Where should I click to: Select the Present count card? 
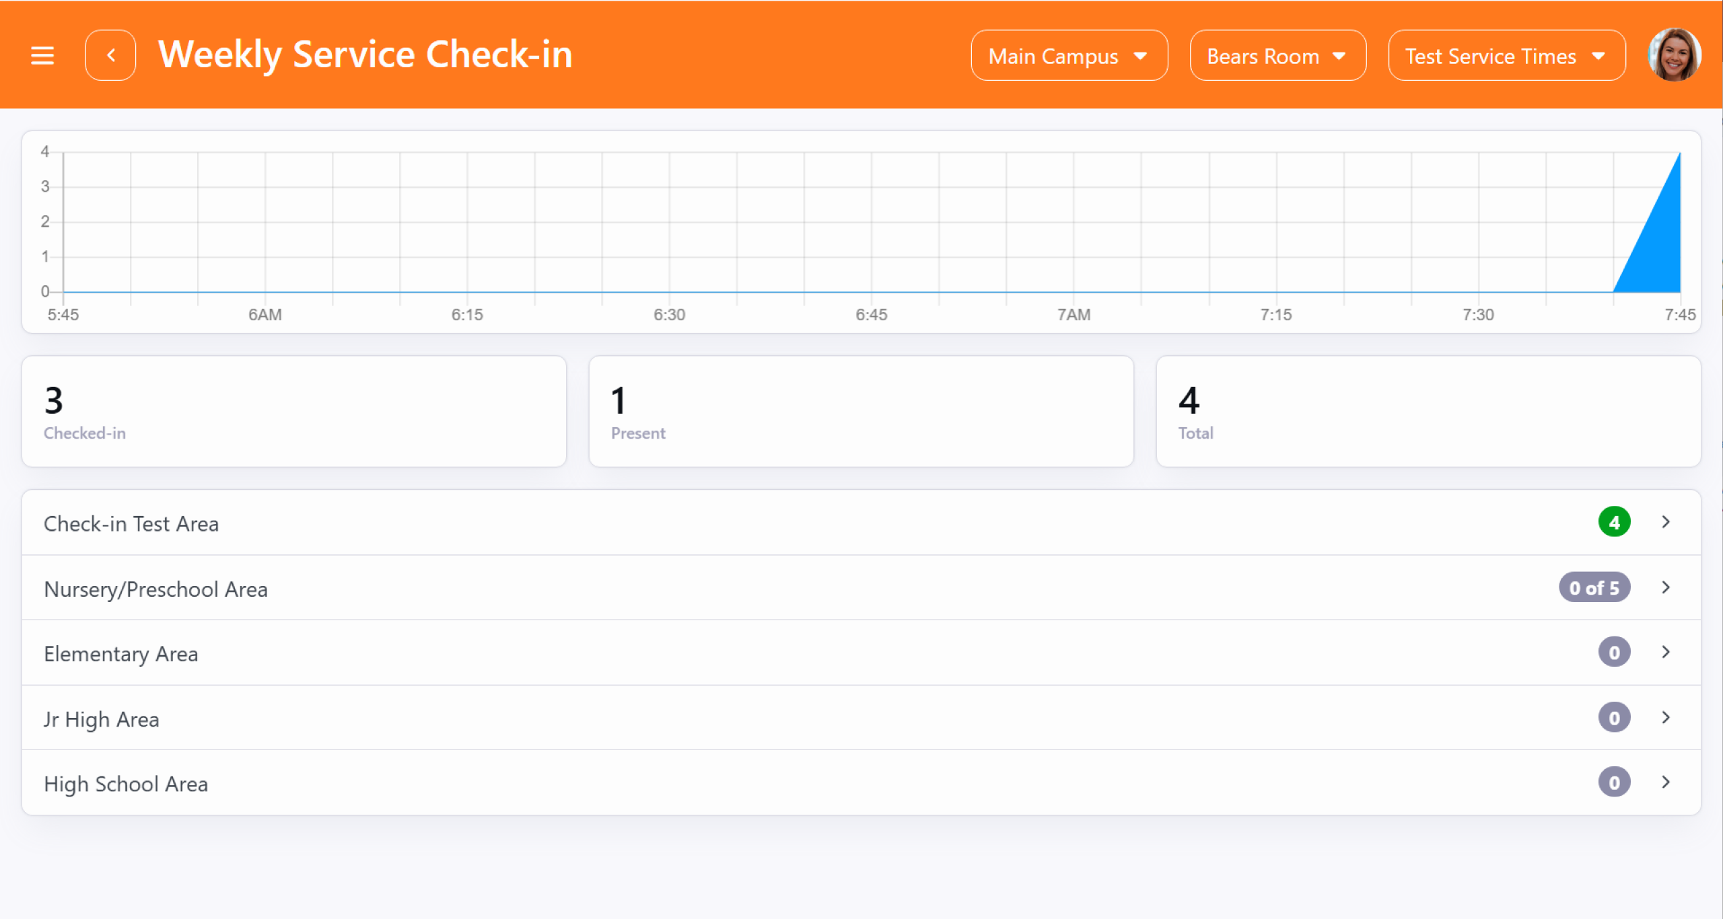click(x=861, y=411)
